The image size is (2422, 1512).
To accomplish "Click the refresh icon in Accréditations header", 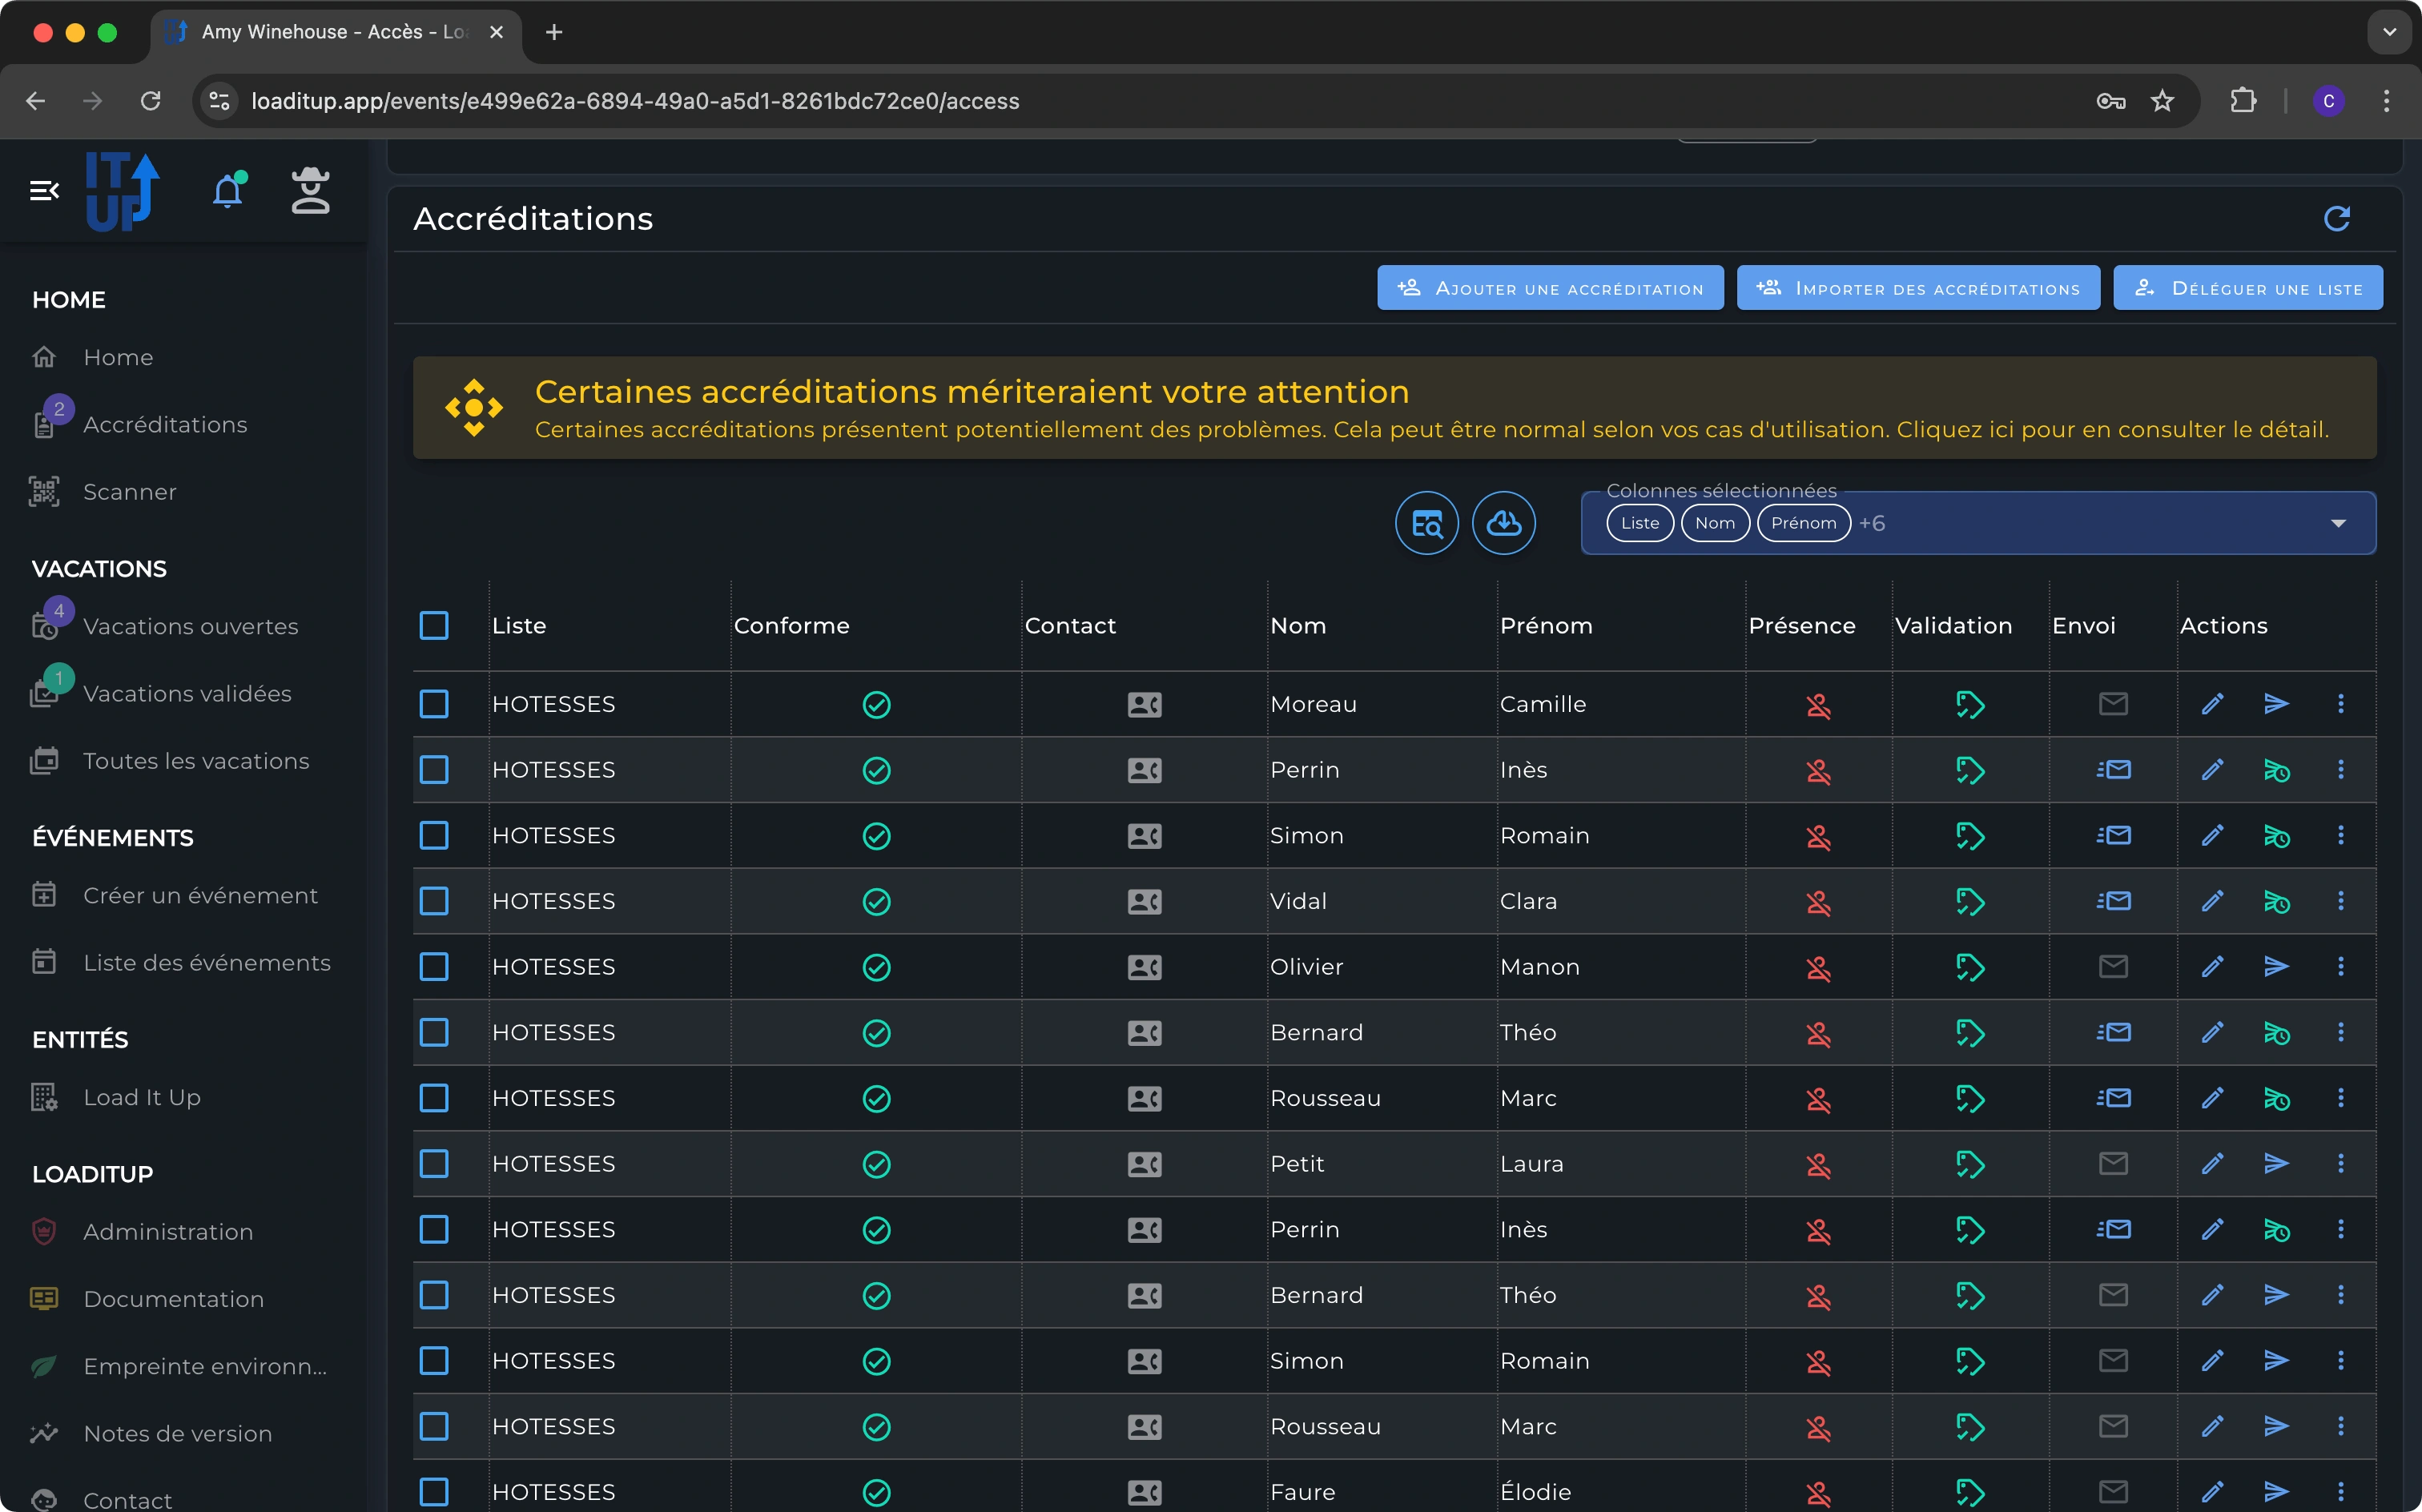I will tap(2336, 219).
